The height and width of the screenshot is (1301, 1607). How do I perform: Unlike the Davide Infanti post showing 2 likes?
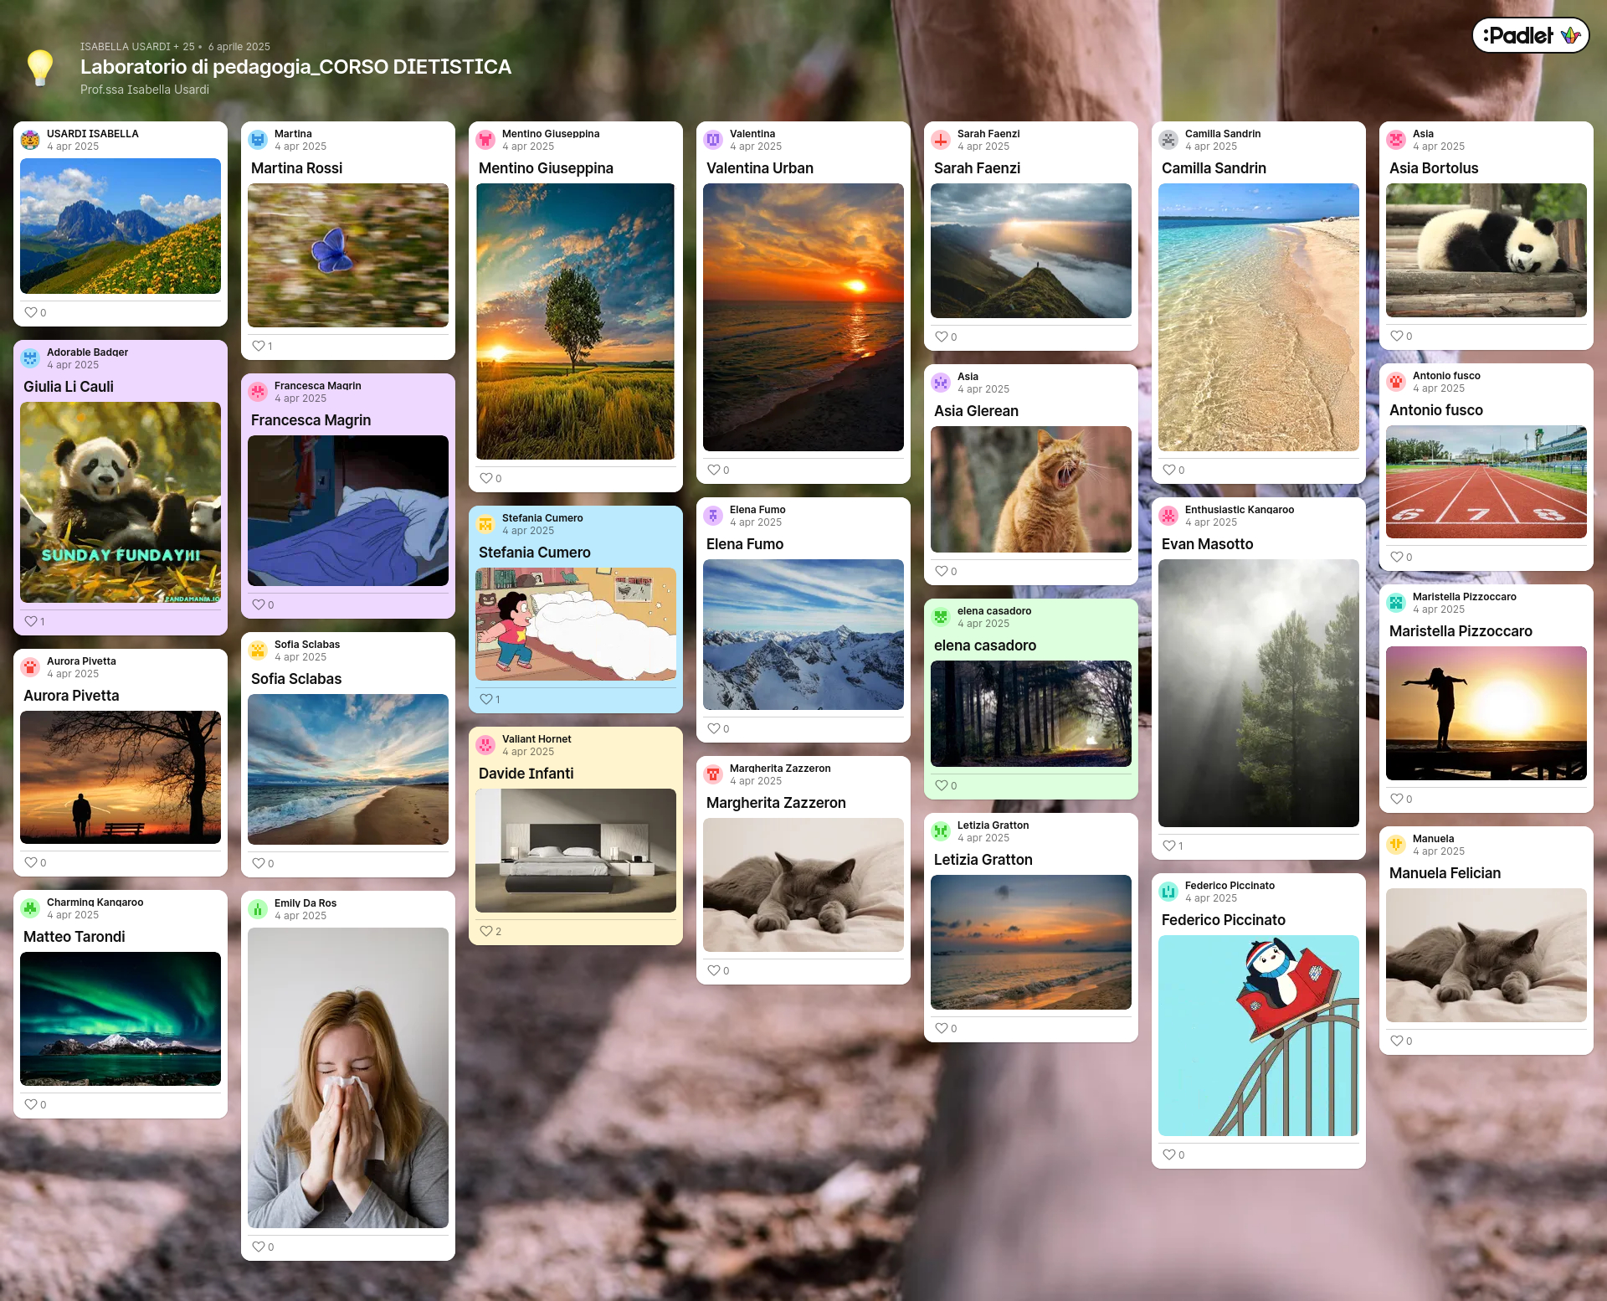[x=485, y=930]
